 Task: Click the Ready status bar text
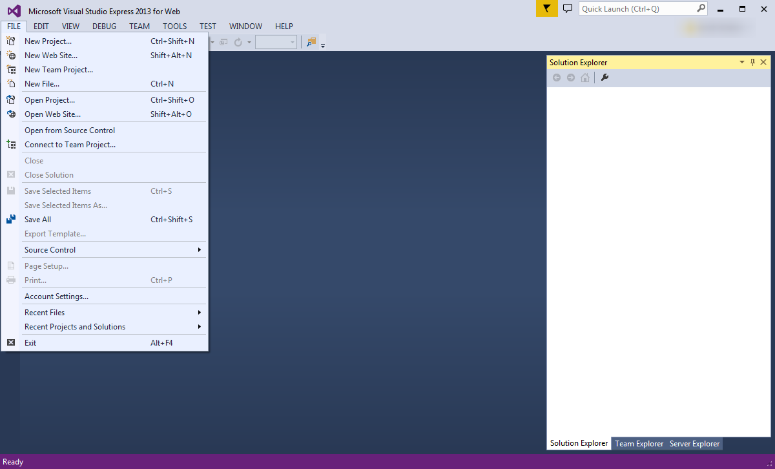pos(14,462)
